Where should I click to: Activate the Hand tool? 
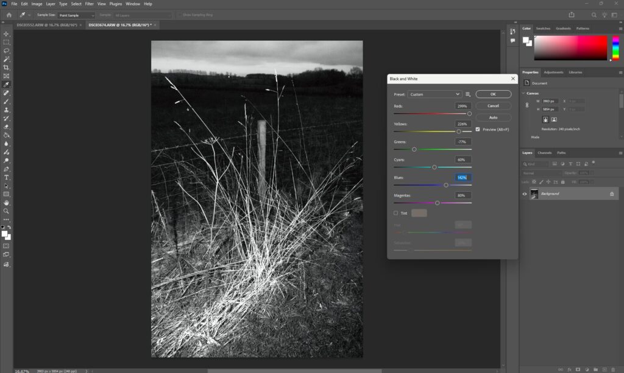pos(6,203)
